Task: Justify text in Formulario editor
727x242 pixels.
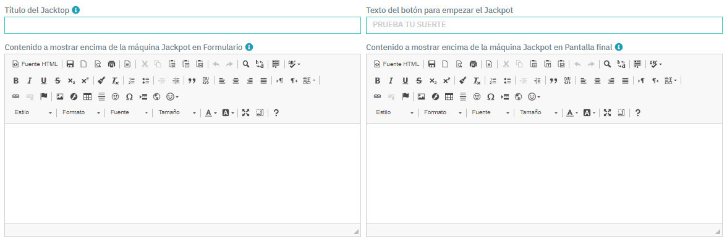Action: [264, 80]
